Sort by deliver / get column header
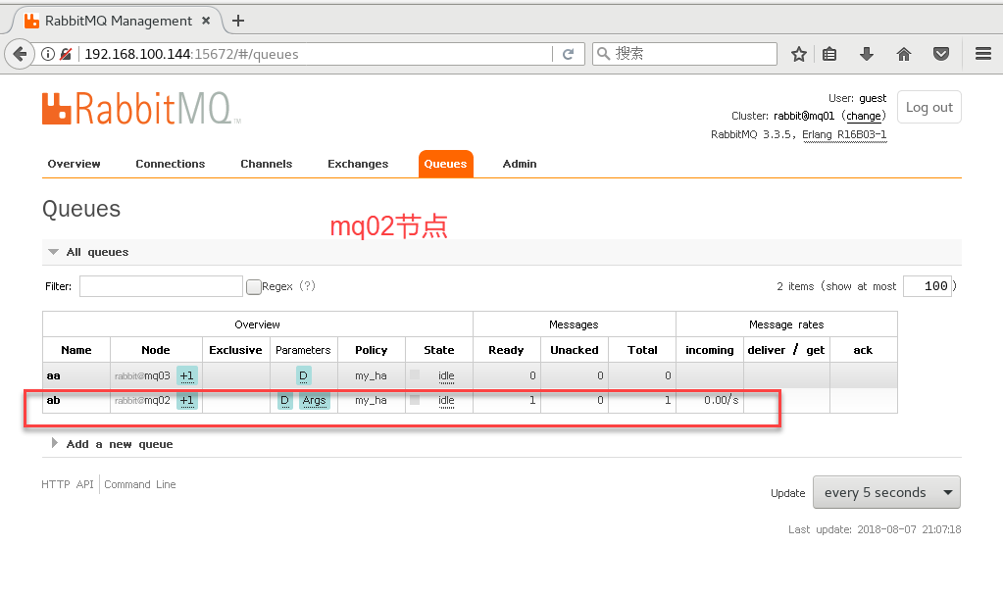The width and height of the screenshot is (1003, 597). (x=786, y=350)
